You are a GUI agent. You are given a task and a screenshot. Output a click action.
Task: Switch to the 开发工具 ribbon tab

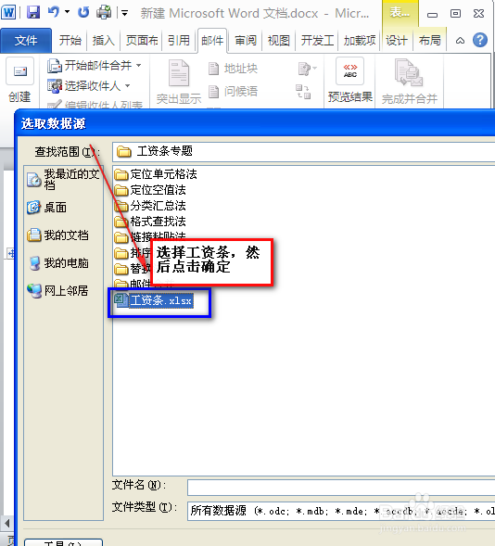pos(317,41)
